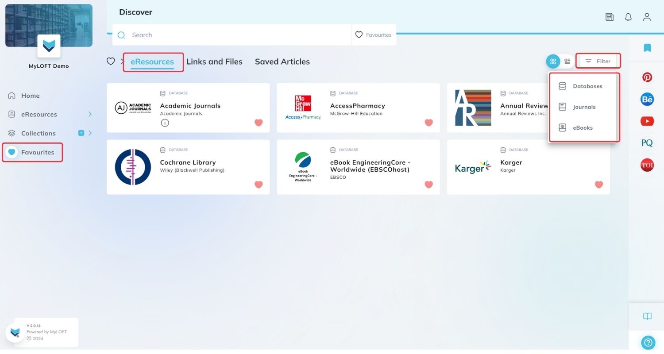664x354 pixels.
Task: Click the open book reader icon
Action: coord(647,316)
